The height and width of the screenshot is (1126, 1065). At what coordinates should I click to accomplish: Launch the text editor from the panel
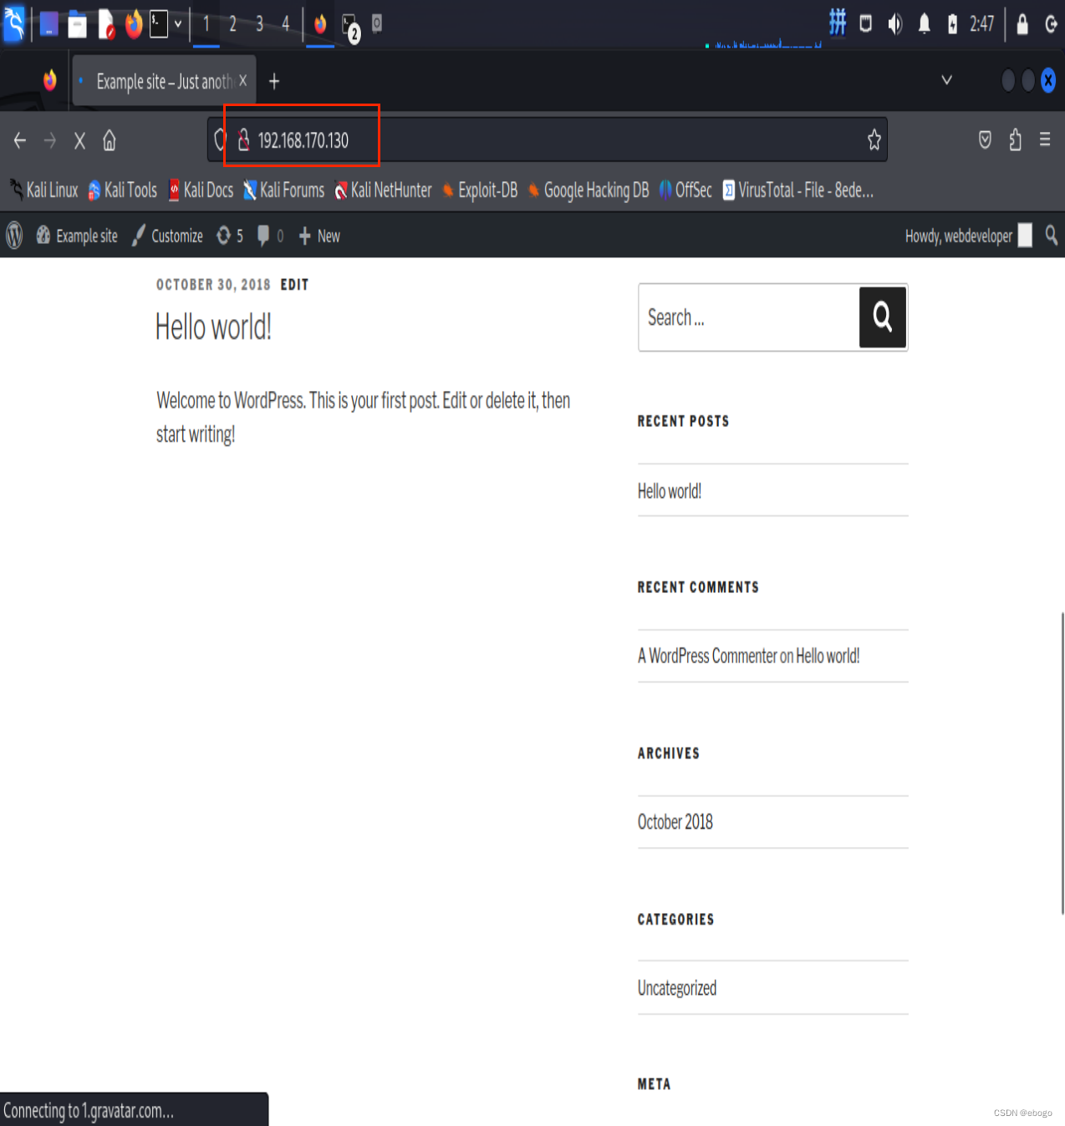coord(105,25)
